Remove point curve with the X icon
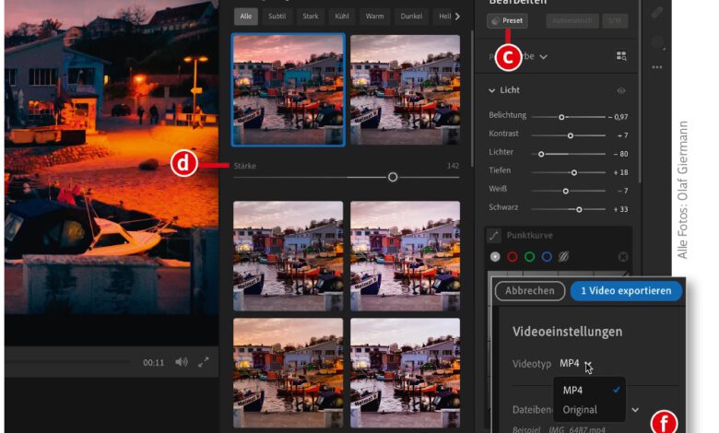Image resolution: width=719 pixels, height=433 pixels. [x=622, y=257]
